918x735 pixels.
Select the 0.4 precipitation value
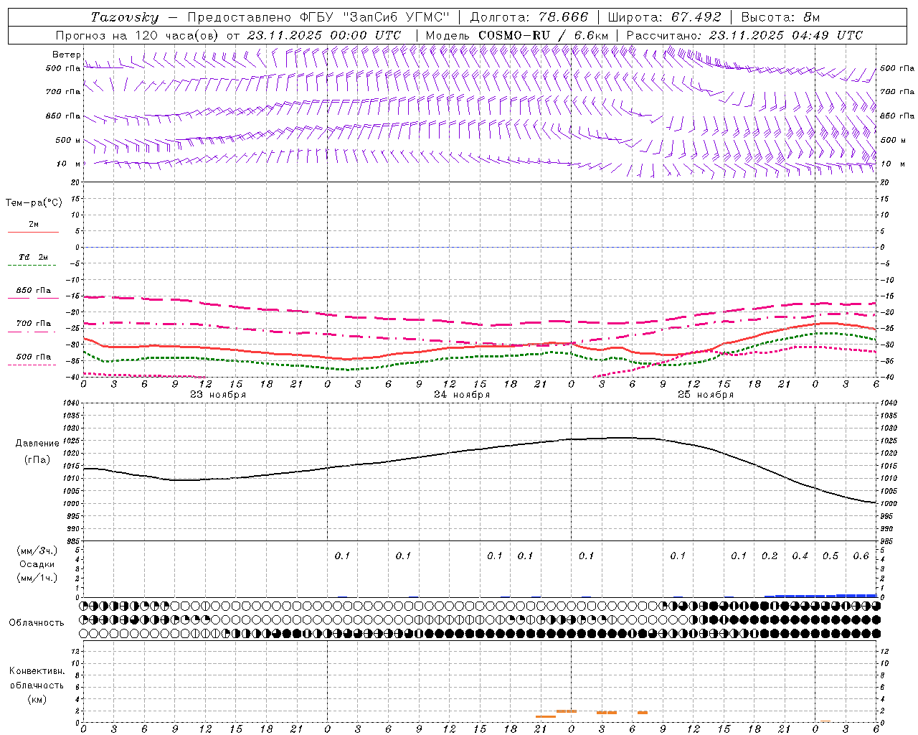[800, 556]
